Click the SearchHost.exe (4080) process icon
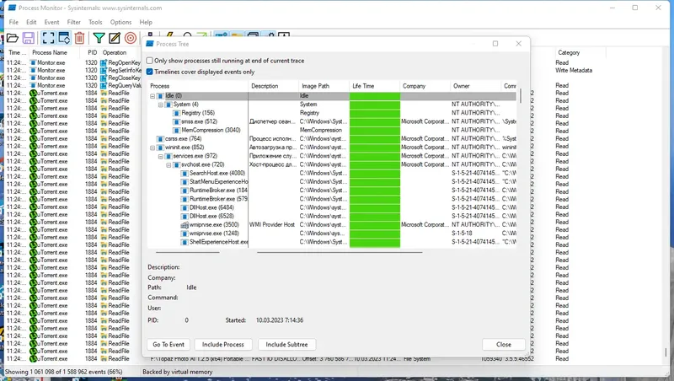 pyautogui.click(x=185, y=174)
